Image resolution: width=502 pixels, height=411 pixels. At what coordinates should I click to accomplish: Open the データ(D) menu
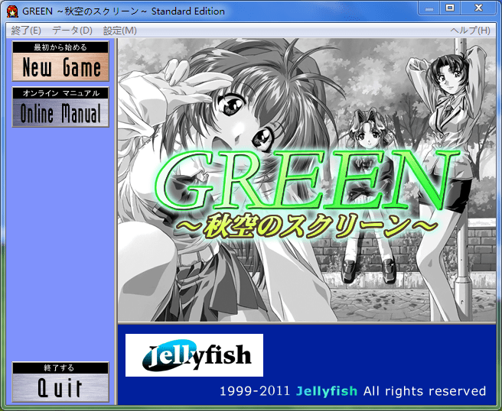point(72,31)
